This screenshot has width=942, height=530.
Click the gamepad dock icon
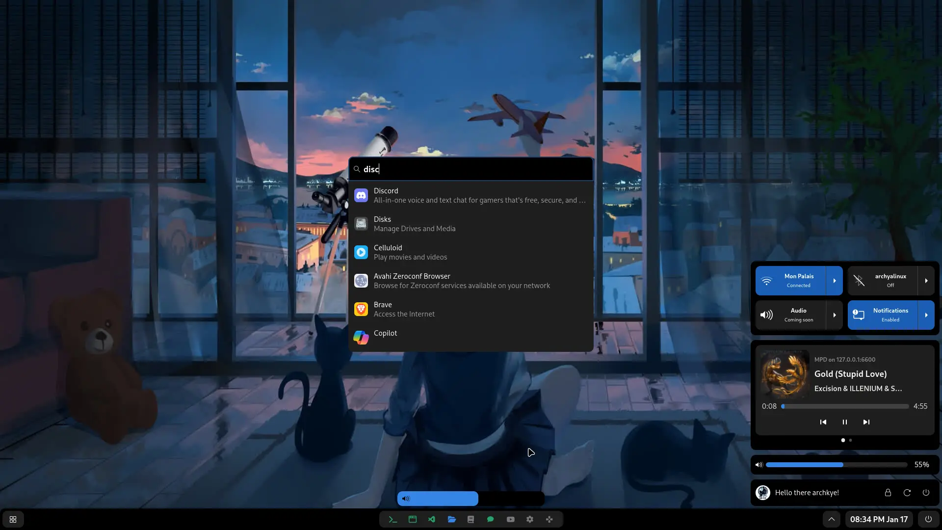click(549, 519)
